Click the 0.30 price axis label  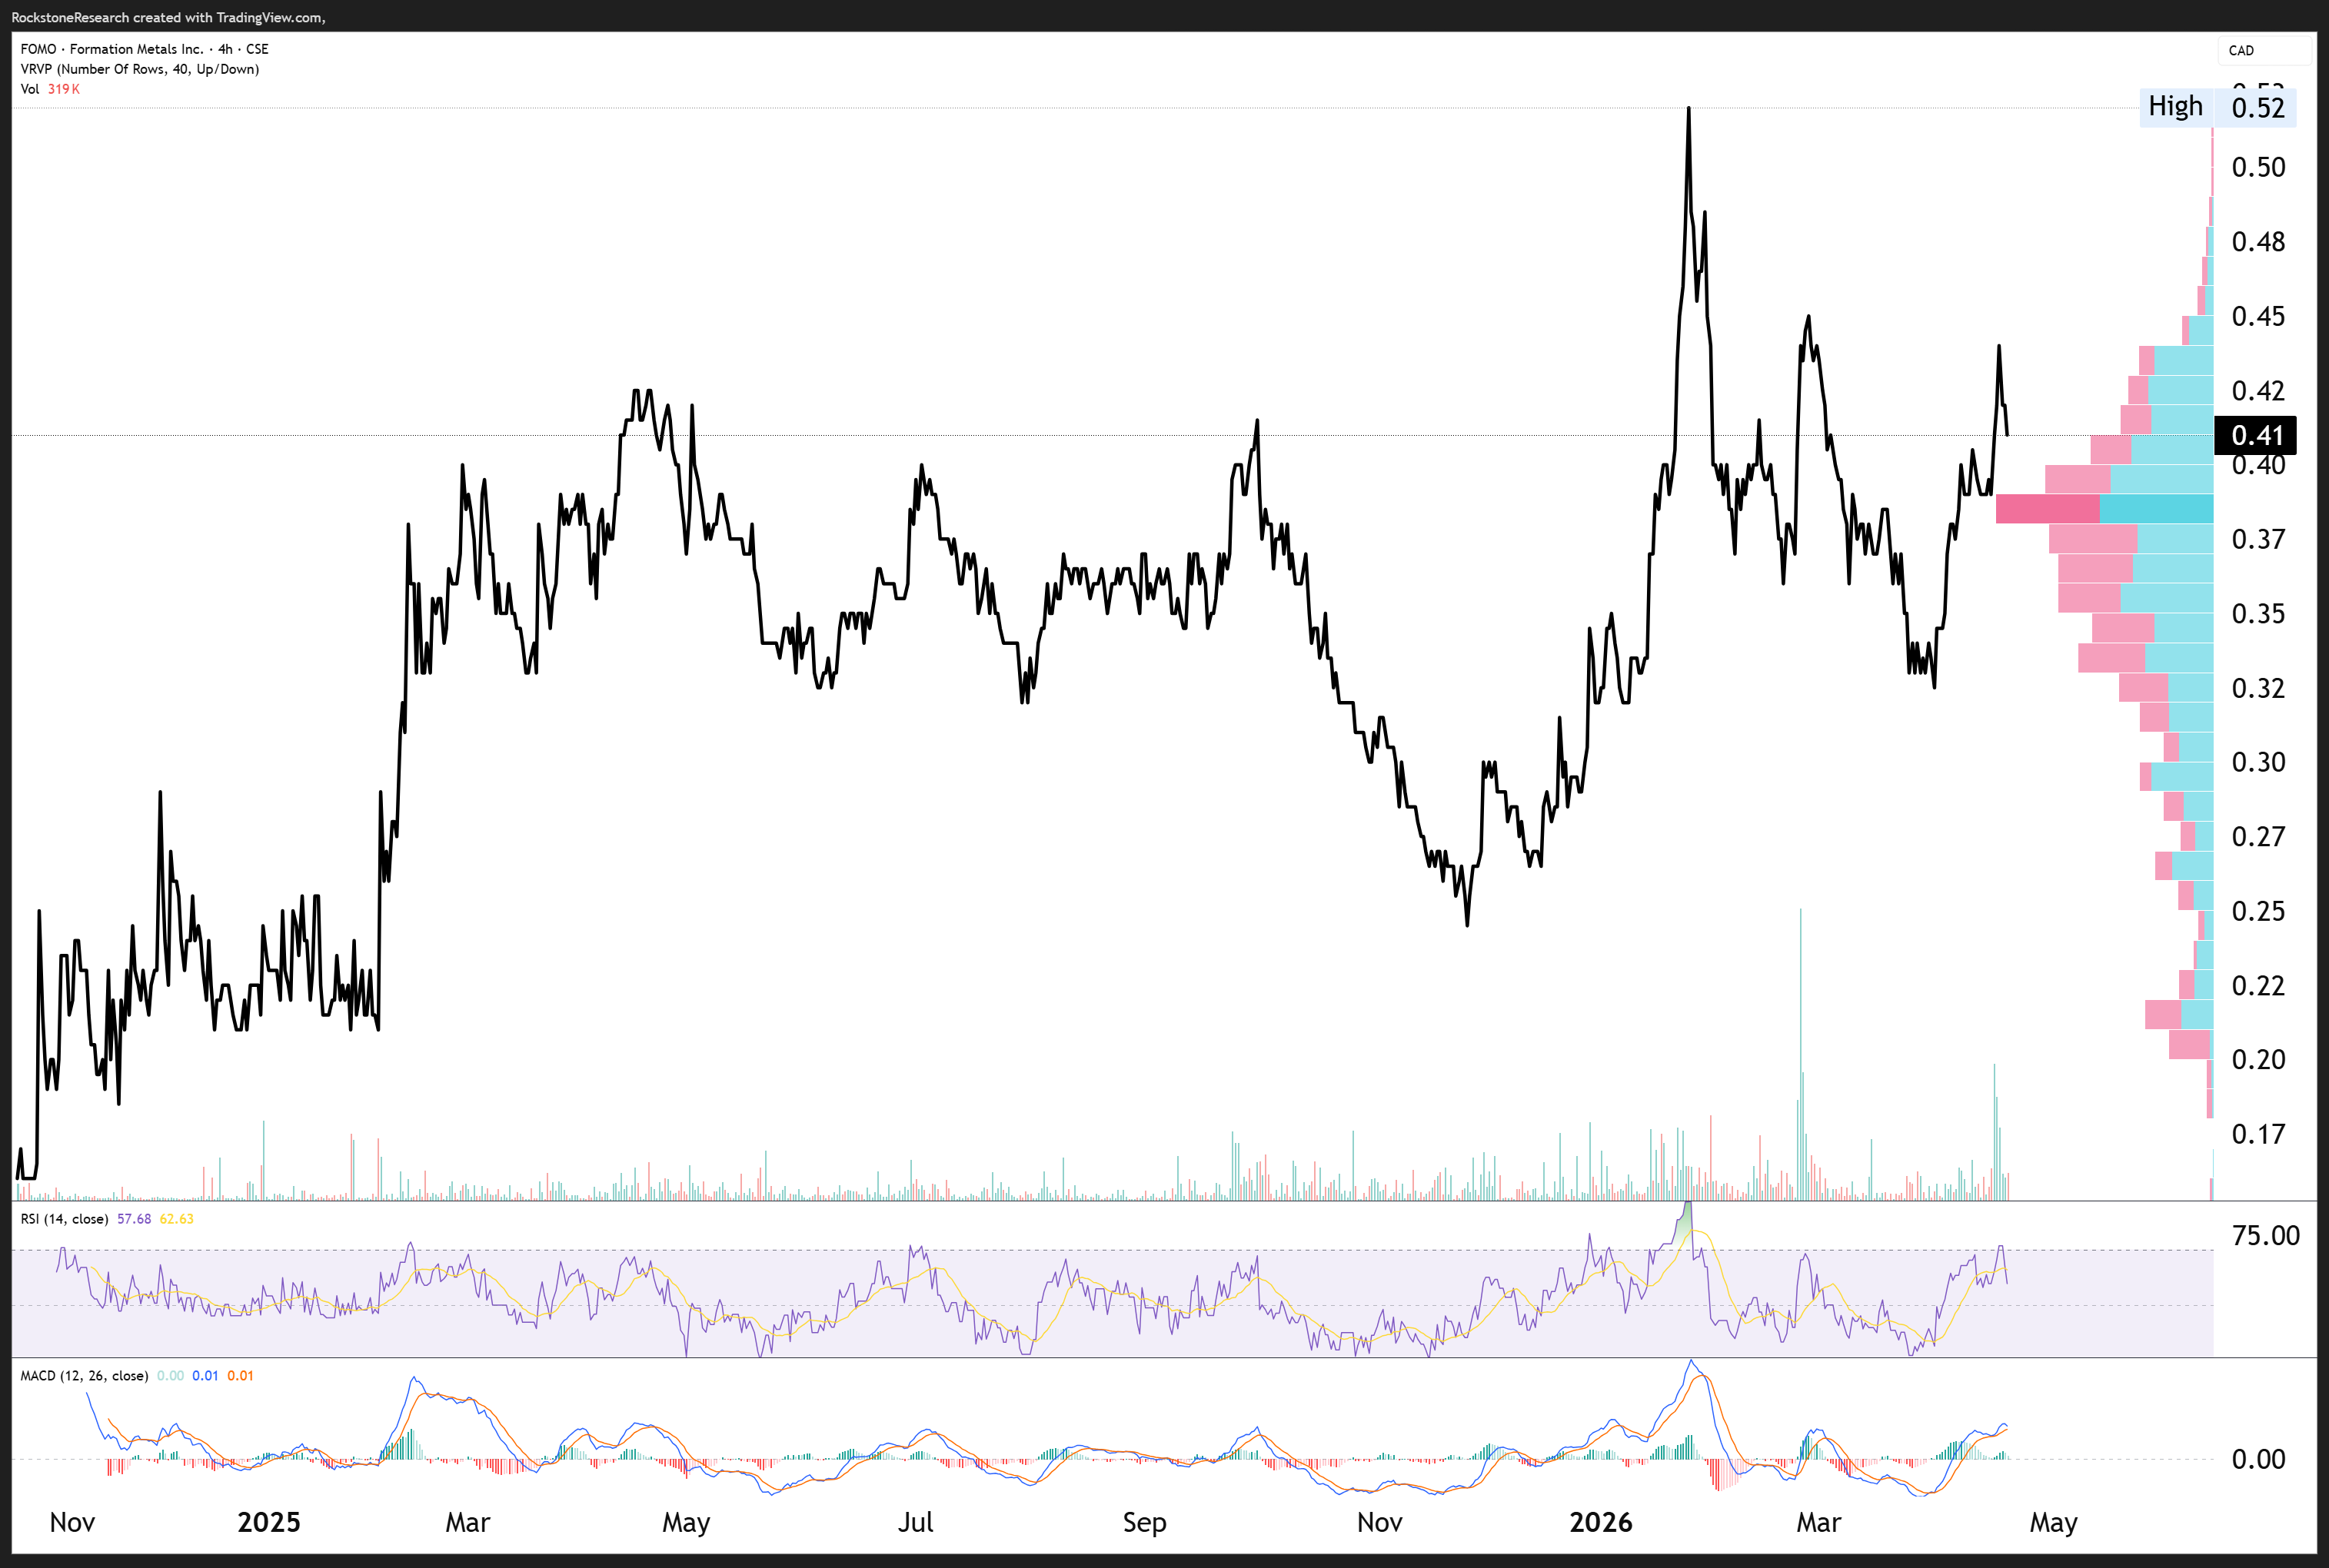coord(2258,762)
